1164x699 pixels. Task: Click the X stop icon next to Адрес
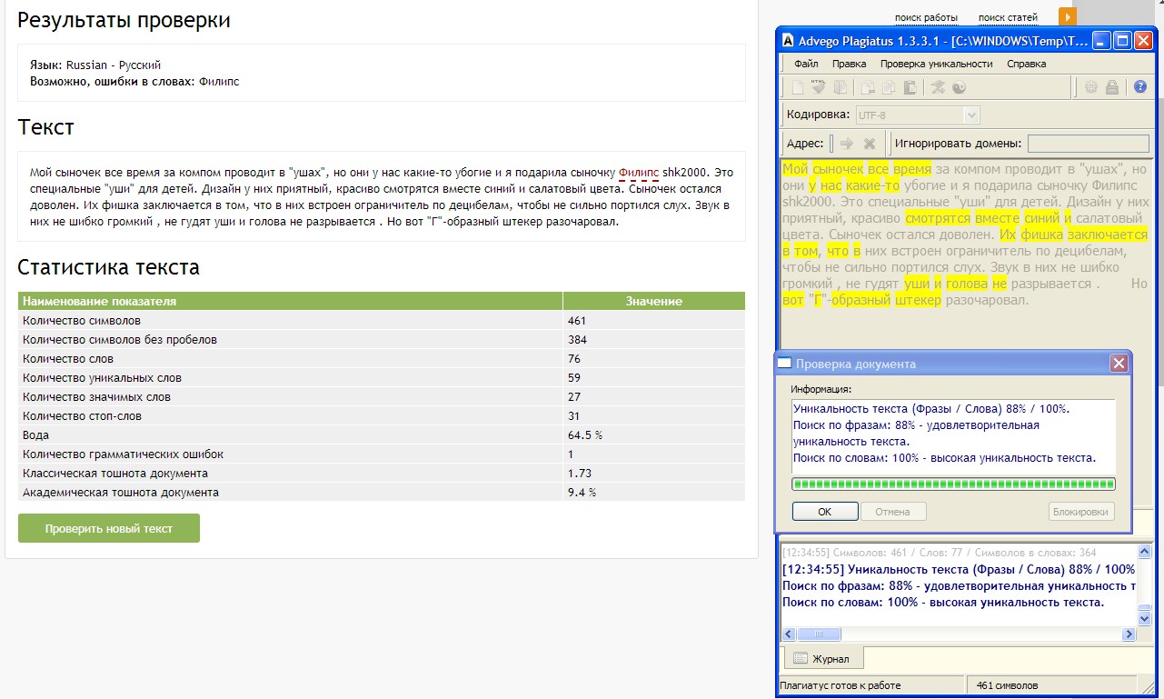click(x=870, y=144)
